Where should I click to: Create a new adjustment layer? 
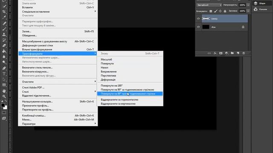pos(227,53)
